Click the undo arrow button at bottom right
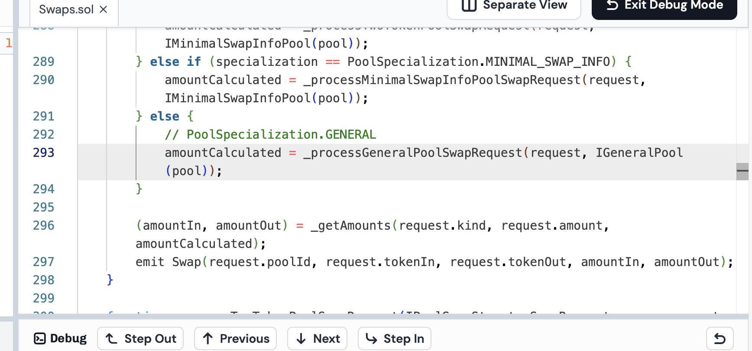The height and width of the screenshot is (351, 752). pyautogui.click(x=720, y=338)
